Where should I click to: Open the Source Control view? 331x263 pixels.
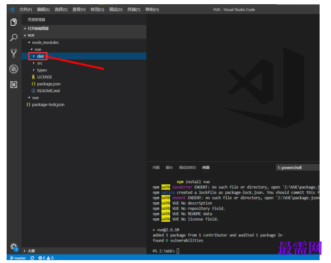14,53
